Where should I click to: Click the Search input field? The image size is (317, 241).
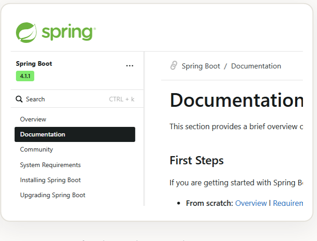coord(77,99)
